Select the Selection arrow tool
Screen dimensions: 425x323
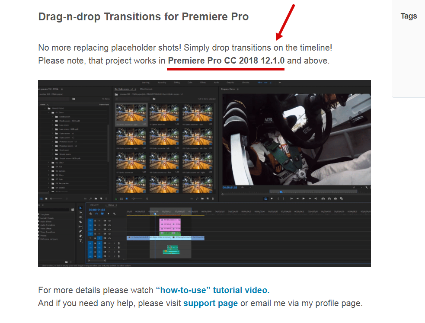point(80,208)
